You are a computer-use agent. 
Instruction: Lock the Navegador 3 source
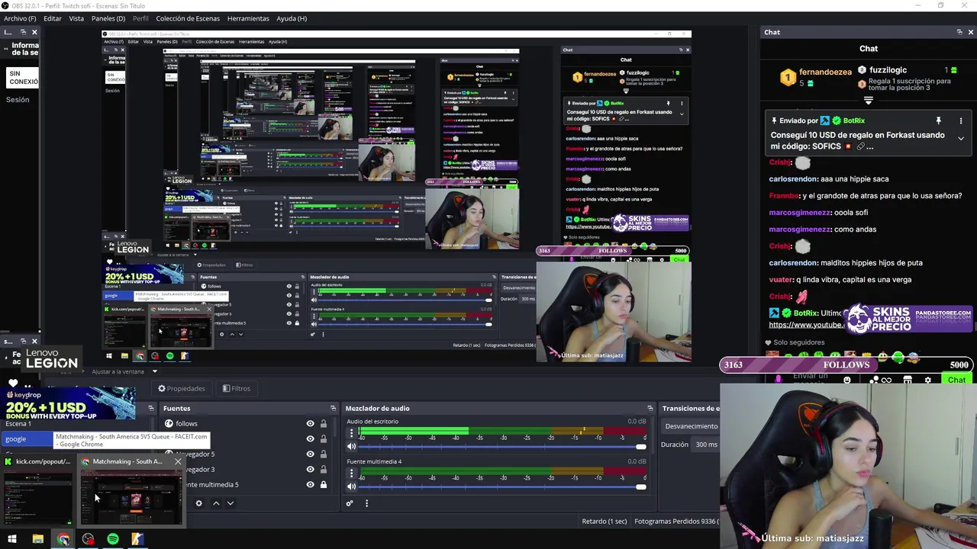pyautogui.click(x=323, y=470)
